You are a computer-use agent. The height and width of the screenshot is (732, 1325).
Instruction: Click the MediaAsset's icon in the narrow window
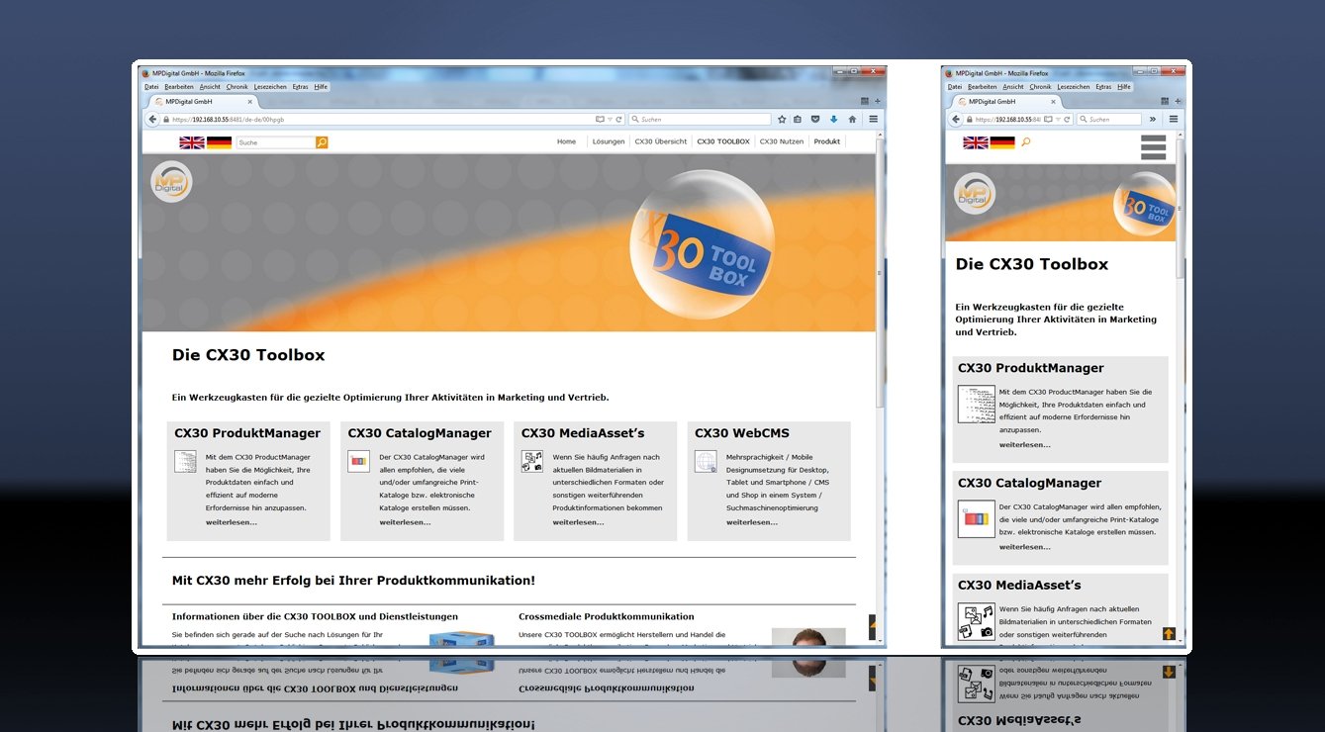[x=977, y=621]
